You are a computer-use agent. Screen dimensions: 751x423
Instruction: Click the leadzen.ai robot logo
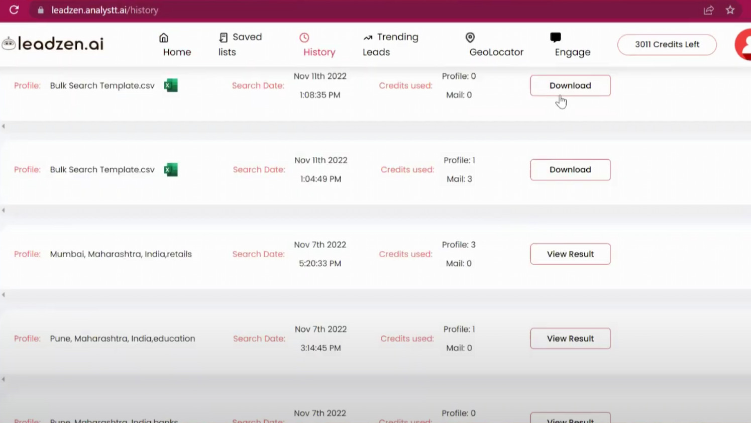(8, 43)
